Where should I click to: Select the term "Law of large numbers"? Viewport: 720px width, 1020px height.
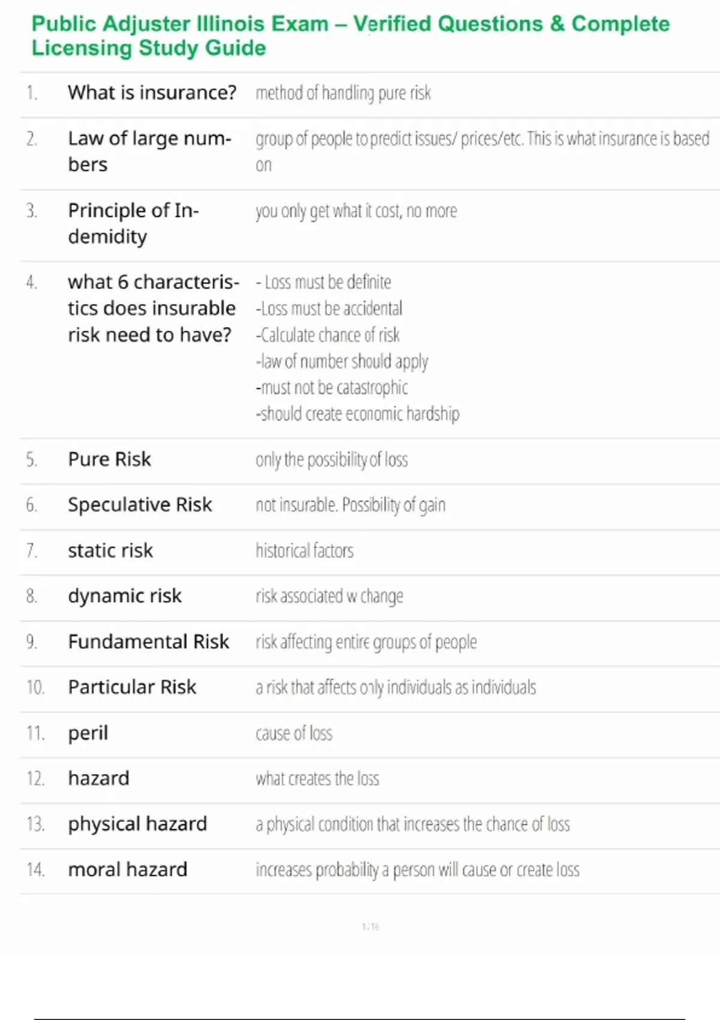(x=149, y=151)
